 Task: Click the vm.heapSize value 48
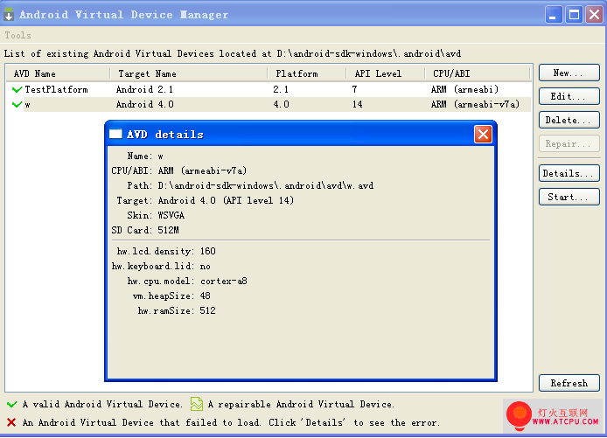tap(206, 296)
